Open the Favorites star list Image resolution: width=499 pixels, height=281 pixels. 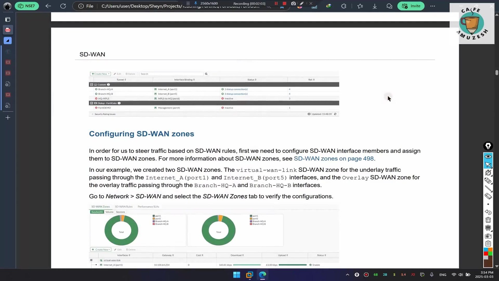pos(360,6)
